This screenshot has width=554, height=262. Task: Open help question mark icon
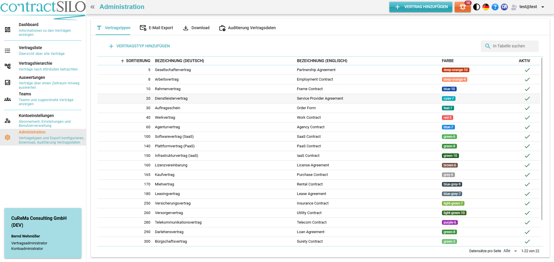click(495, 7)
